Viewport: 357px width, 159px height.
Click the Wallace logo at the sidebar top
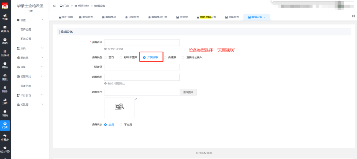tap(5, 6)
